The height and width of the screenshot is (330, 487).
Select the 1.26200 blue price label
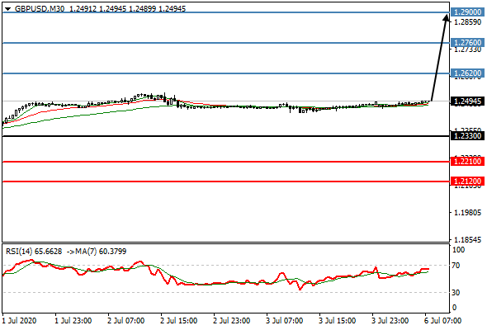[x=467, y=73]
